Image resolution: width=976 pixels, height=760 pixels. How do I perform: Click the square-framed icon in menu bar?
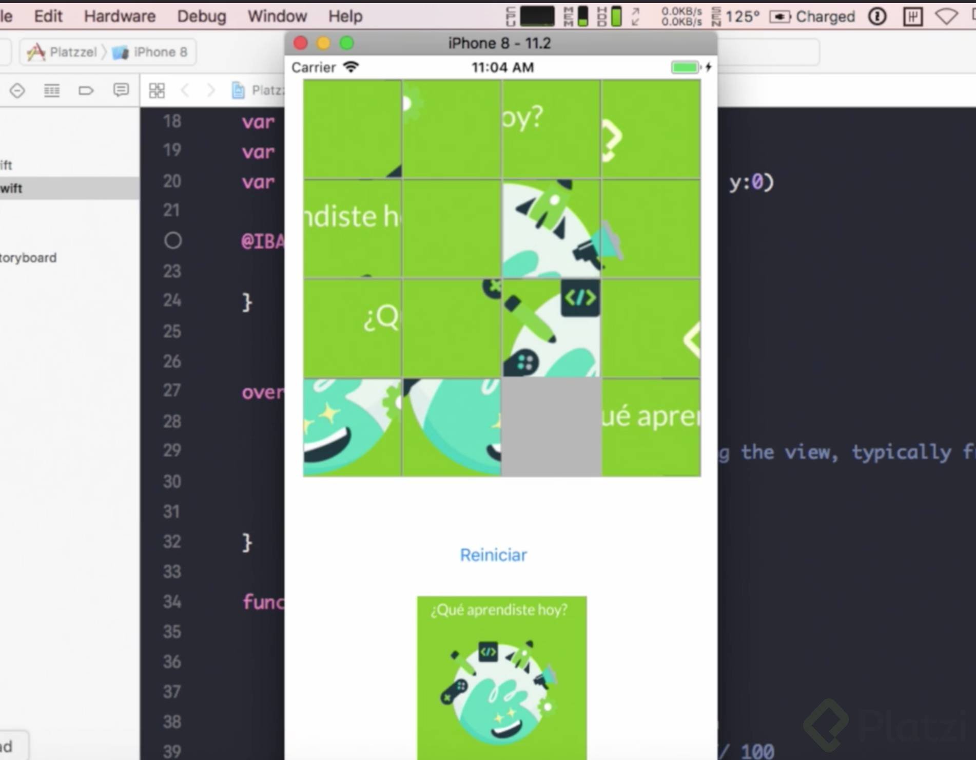[x=912, y=16]
